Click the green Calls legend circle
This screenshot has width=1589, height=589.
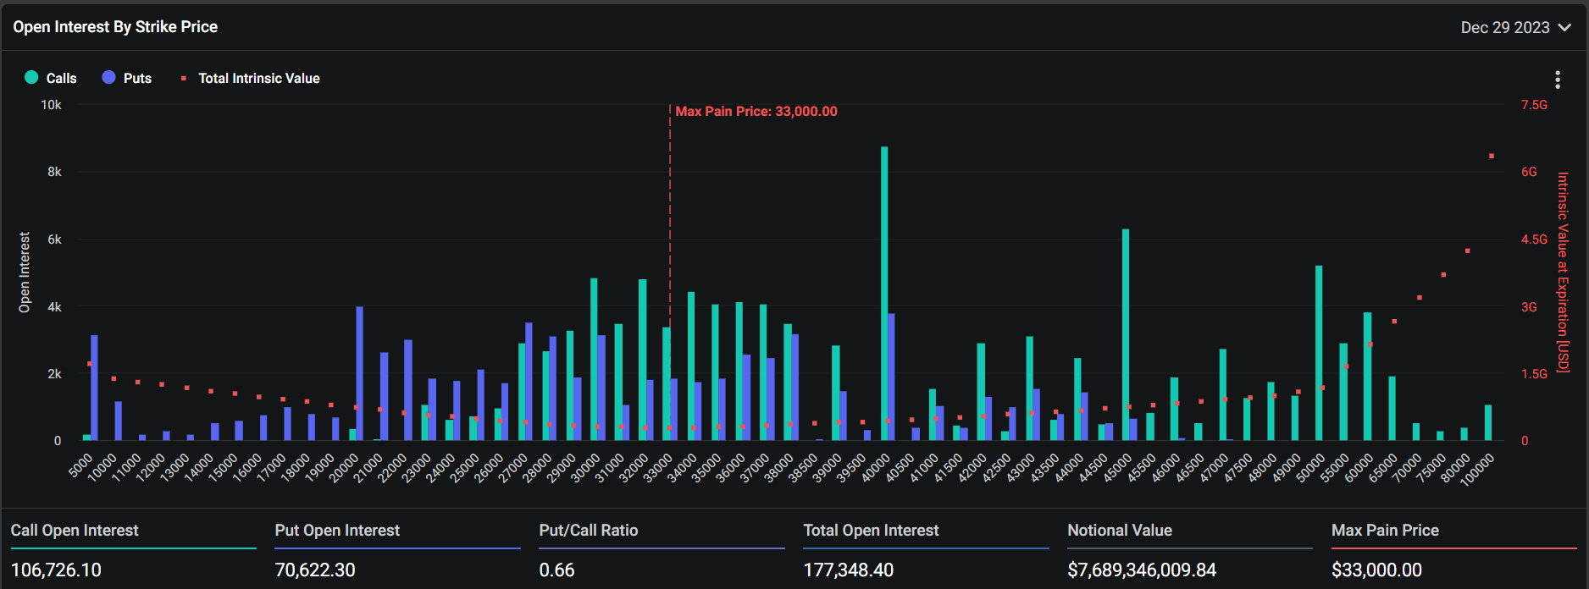(x=32, y=78)
